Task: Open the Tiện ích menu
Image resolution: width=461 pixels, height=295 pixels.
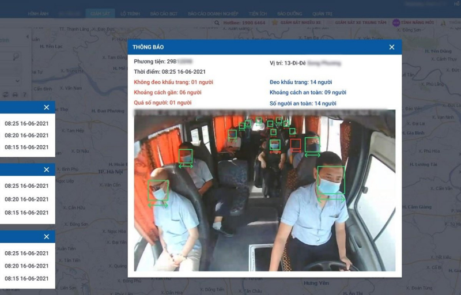Action: 259,13
